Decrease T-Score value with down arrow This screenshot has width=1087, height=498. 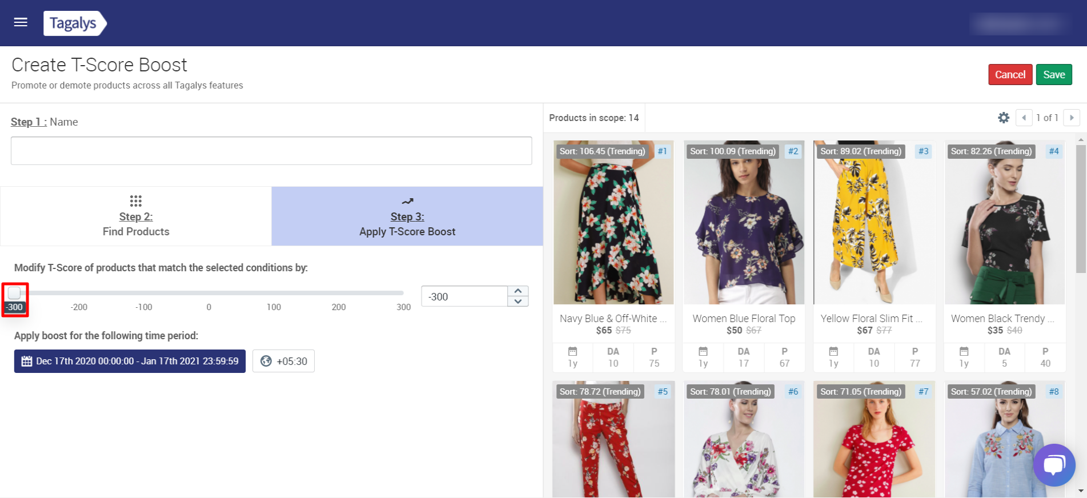click(x=518, y=302)
